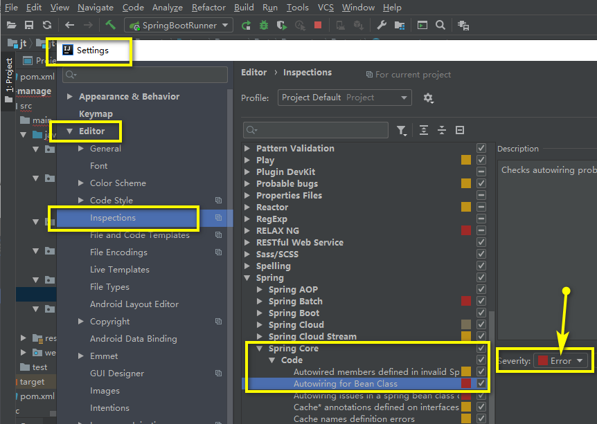Toggle the Autowiring for Bean Class checkbox
The image size is (597, 424).
[x=481, y=383]
